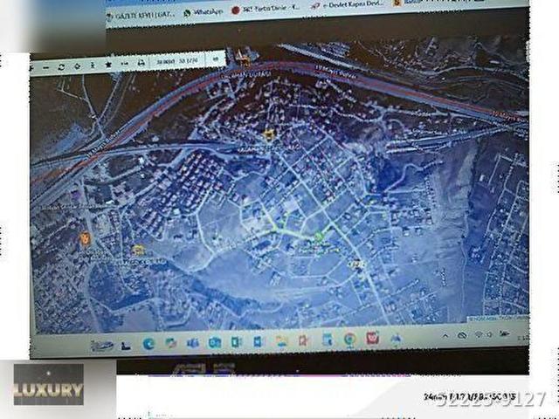
Task: Click the yellow marker at map lower left
Action: pos(138,251)
